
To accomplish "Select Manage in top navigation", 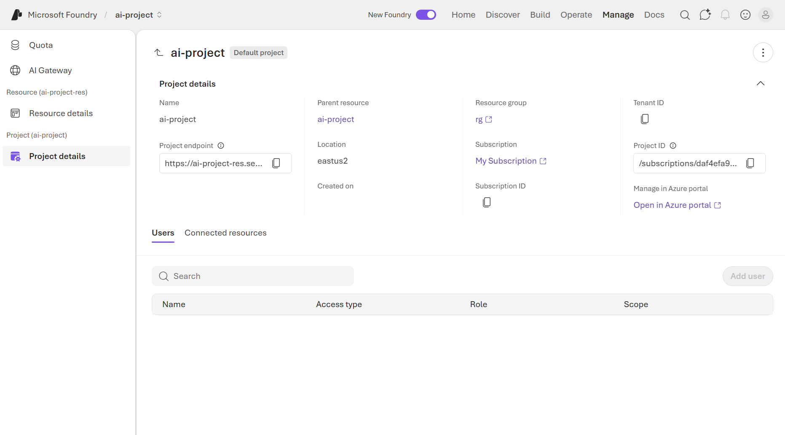I will pyautogui.click(x=618, y=15).
